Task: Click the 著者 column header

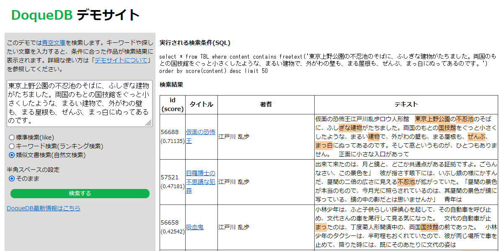Action: pos(266,104)
